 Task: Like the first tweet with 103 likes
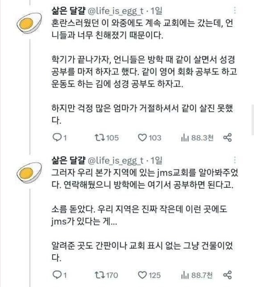coord(149,138)
